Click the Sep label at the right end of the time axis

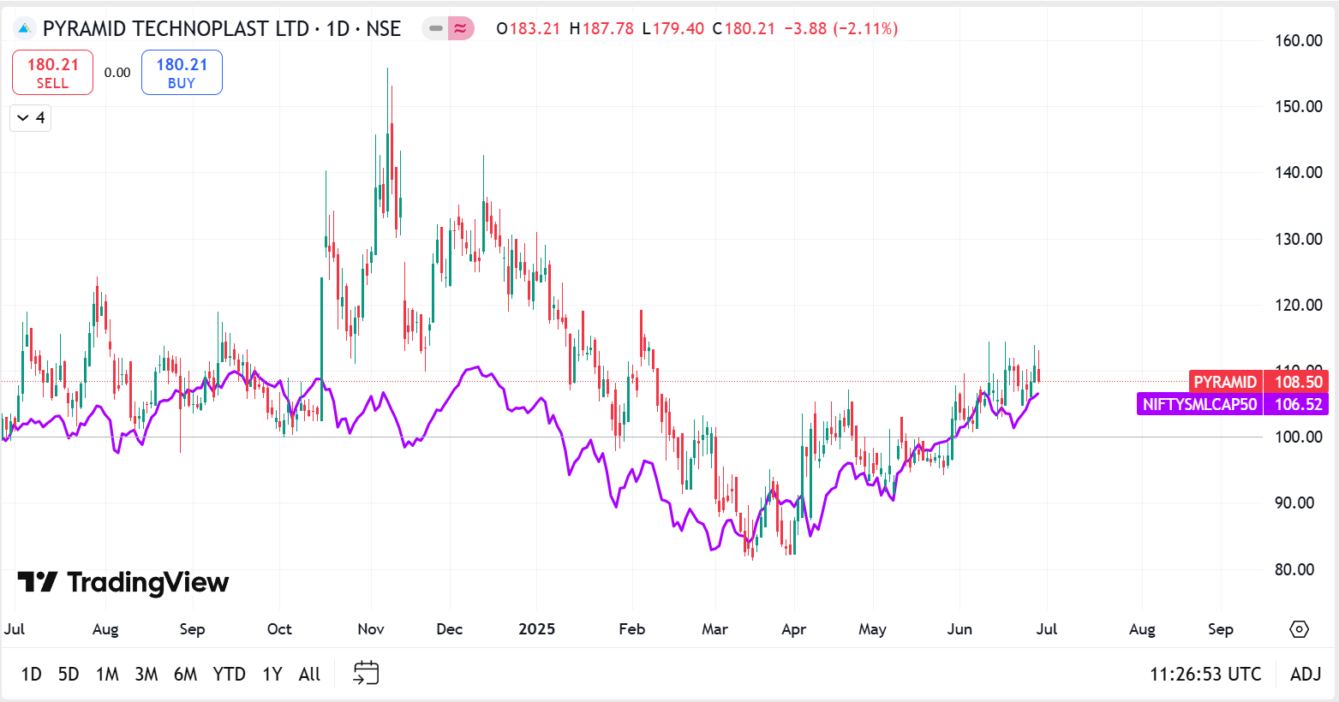(1221, 629)
